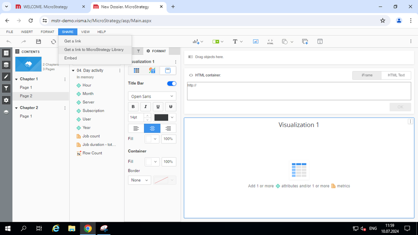Switch HTML container to HTML Text
Screen dimensions: 418x235
[396, 75]
